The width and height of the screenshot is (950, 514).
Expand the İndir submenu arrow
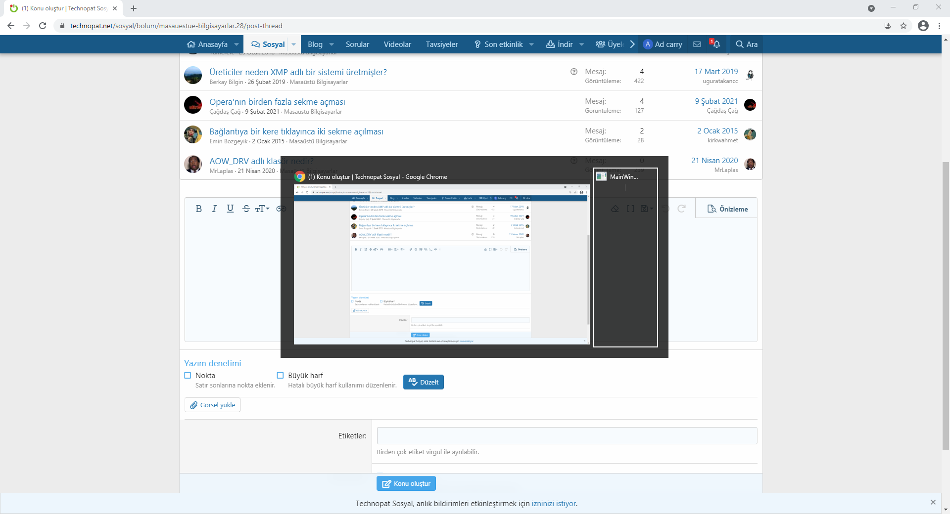[582, 44]
